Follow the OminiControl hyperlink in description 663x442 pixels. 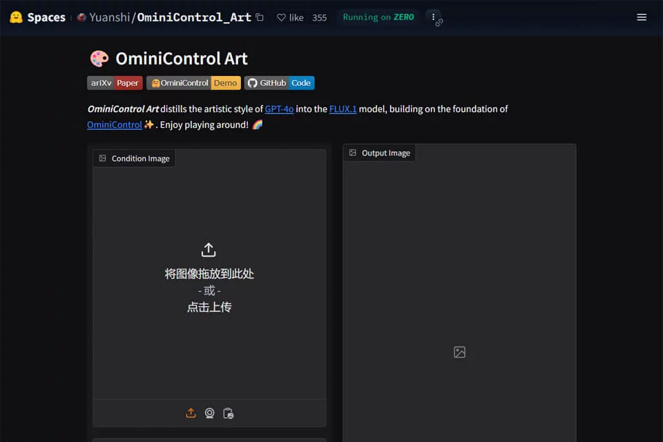pos(115,125)
